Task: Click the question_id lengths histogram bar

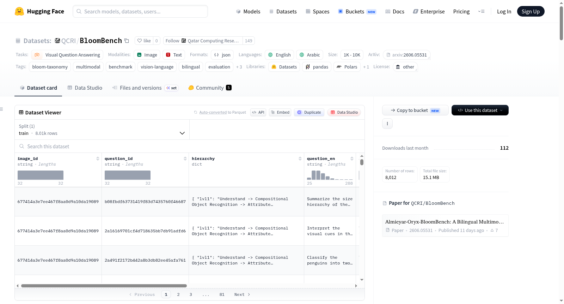Action: coord(128,175)
